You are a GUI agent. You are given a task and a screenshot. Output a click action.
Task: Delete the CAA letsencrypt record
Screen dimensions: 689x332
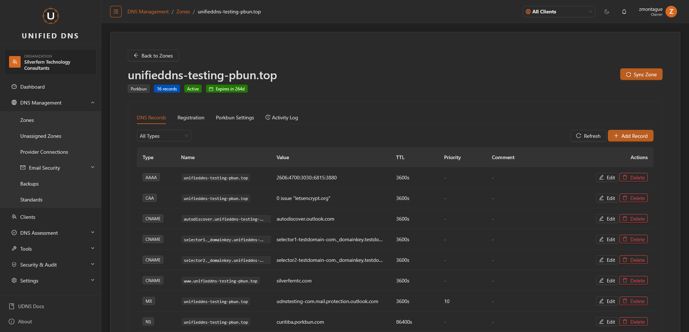(634, 198)
